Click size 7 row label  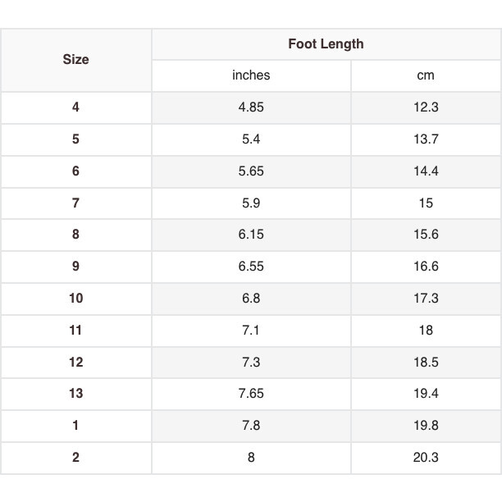75,203
